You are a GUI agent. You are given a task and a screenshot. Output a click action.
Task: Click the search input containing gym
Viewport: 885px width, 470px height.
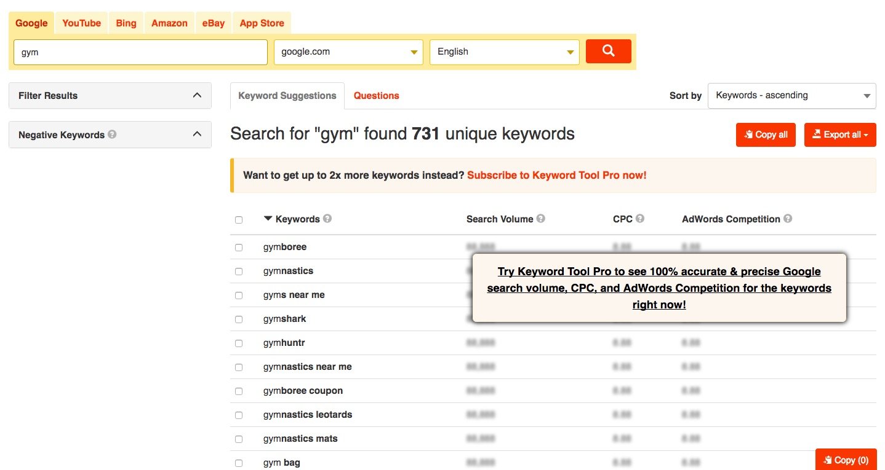[x=140, y=52]
